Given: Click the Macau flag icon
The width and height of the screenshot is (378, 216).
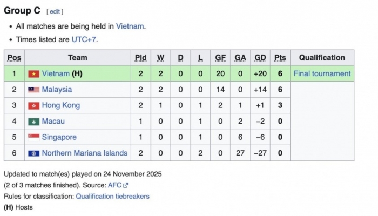Looking at the screenshot, I should point(33,122).
